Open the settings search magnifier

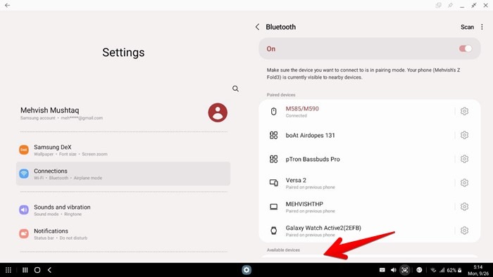235,89
